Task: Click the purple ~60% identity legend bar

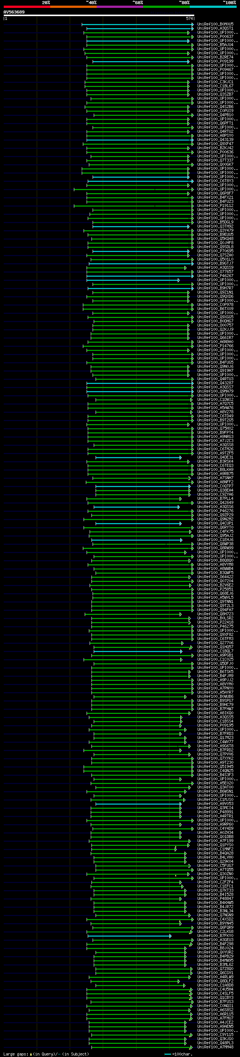Action: coord(120,7)
